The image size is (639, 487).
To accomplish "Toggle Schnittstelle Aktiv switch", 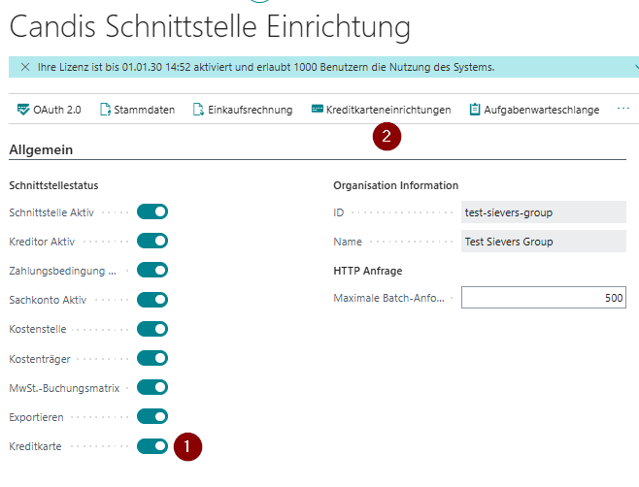I will (152, 211).
